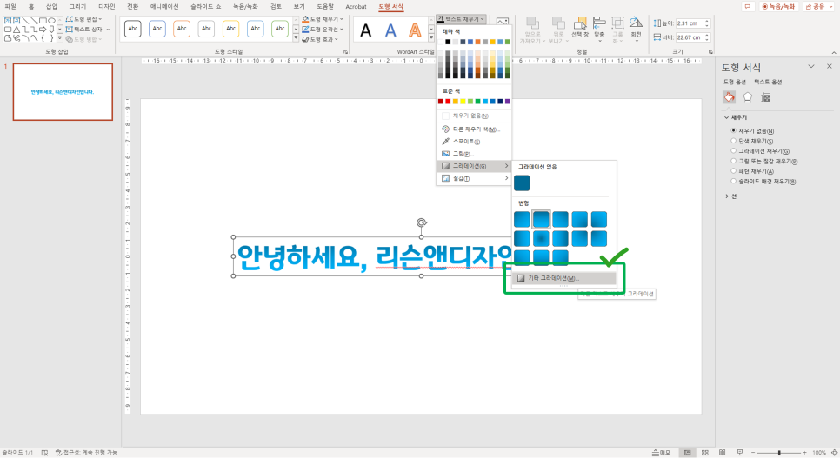Pick highlighted gradient variant in top row

coord(541,220)
